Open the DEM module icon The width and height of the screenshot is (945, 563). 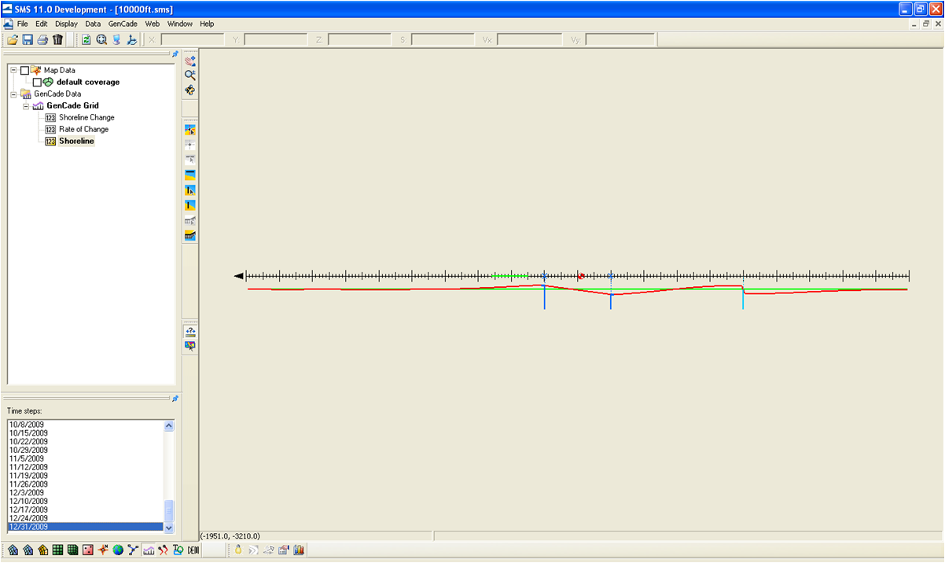click(193, 550)
